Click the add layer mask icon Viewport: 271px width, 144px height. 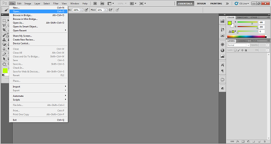pos(243,141)
